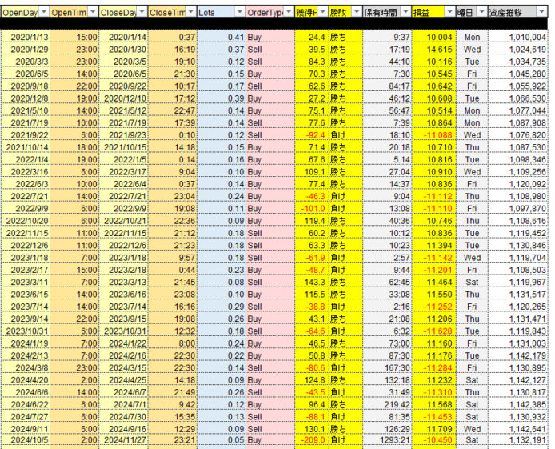Open the Lots column filter dropdown

pos(239,14)
